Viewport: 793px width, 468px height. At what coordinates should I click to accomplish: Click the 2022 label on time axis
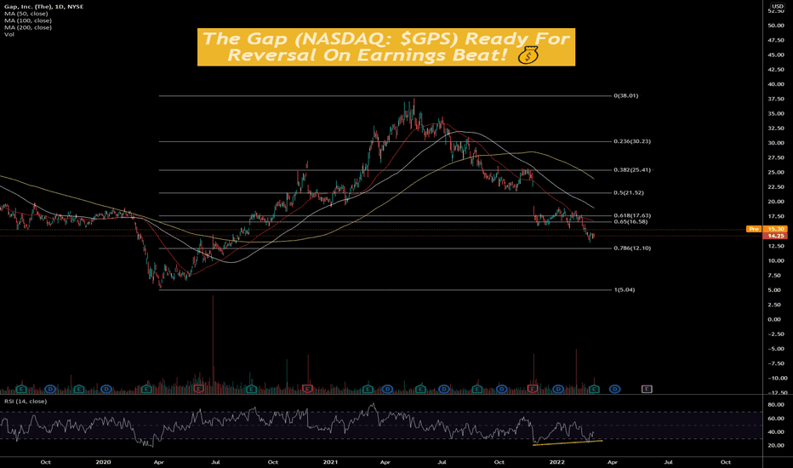(x=556, y=462)
